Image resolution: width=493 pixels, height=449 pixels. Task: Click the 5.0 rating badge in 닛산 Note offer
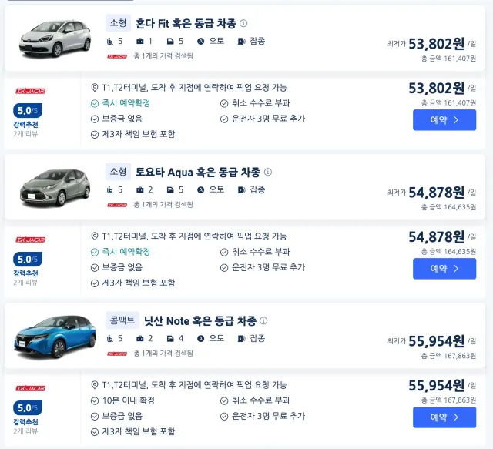29,408
